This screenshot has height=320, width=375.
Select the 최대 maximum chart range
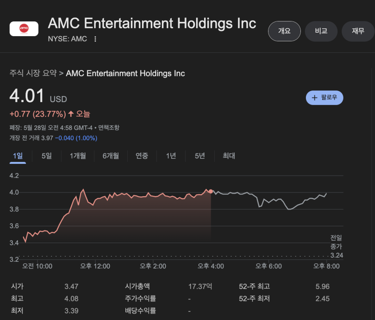coord(229,156)
